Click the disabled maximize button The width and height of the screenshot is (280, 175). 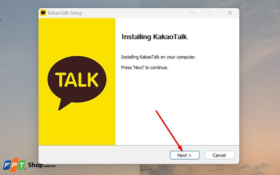211,13
